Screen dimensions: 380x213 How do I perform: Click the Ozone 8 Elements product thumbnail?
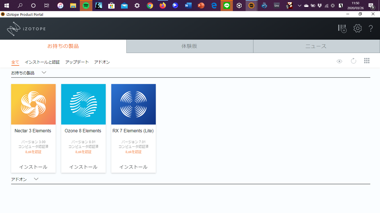(x=83, y=104)
